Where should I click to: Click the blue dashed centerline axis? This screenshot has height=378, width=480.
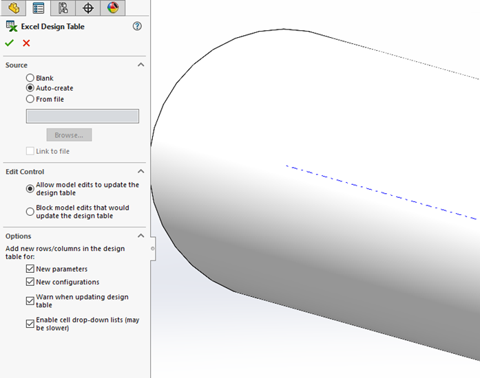[x=381, y=192]
